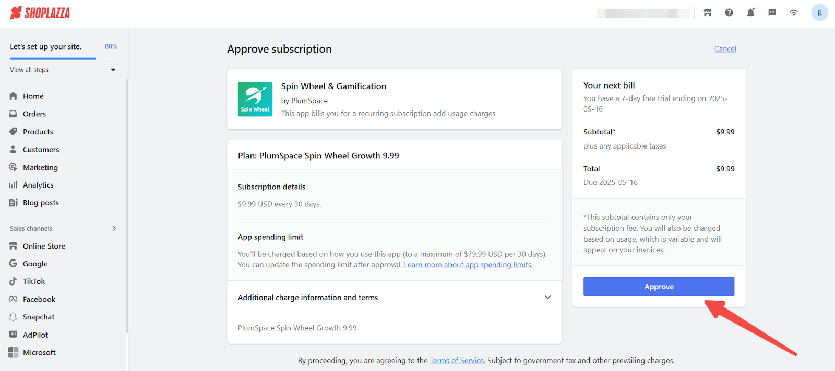The width and height of the screenshot is (835, 371).
Task: Click the Due 2025-05-16 date
Action: pos(611,182)
